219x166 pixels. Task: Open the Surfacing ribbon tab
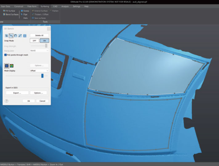45,6
